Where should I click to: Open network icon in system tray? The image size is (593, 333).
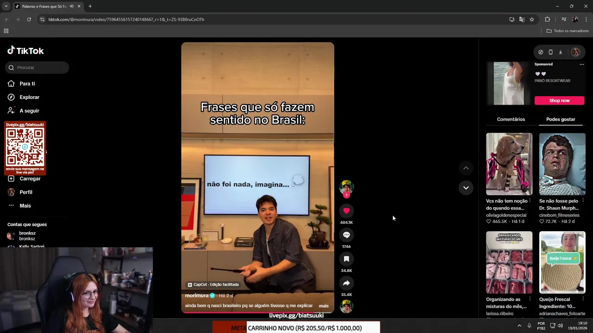553,326
